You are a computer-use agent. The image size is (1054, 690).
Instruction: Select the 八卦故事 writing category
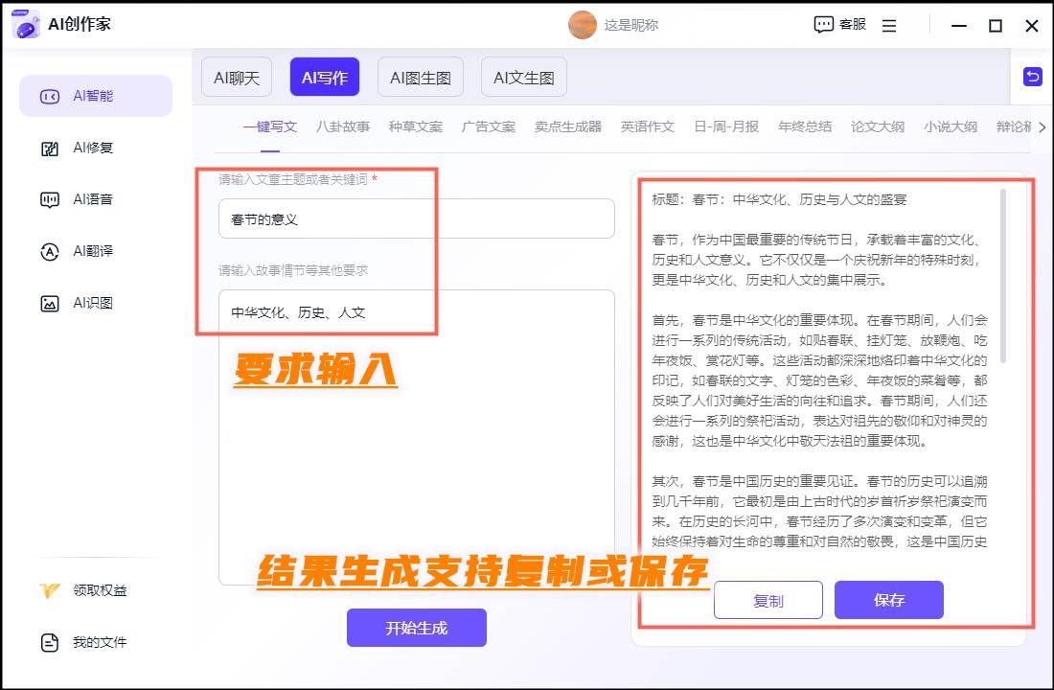click(x=343, y=126)
